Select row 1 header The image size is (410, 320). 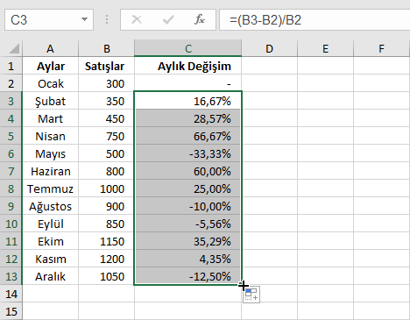[11, 66]
